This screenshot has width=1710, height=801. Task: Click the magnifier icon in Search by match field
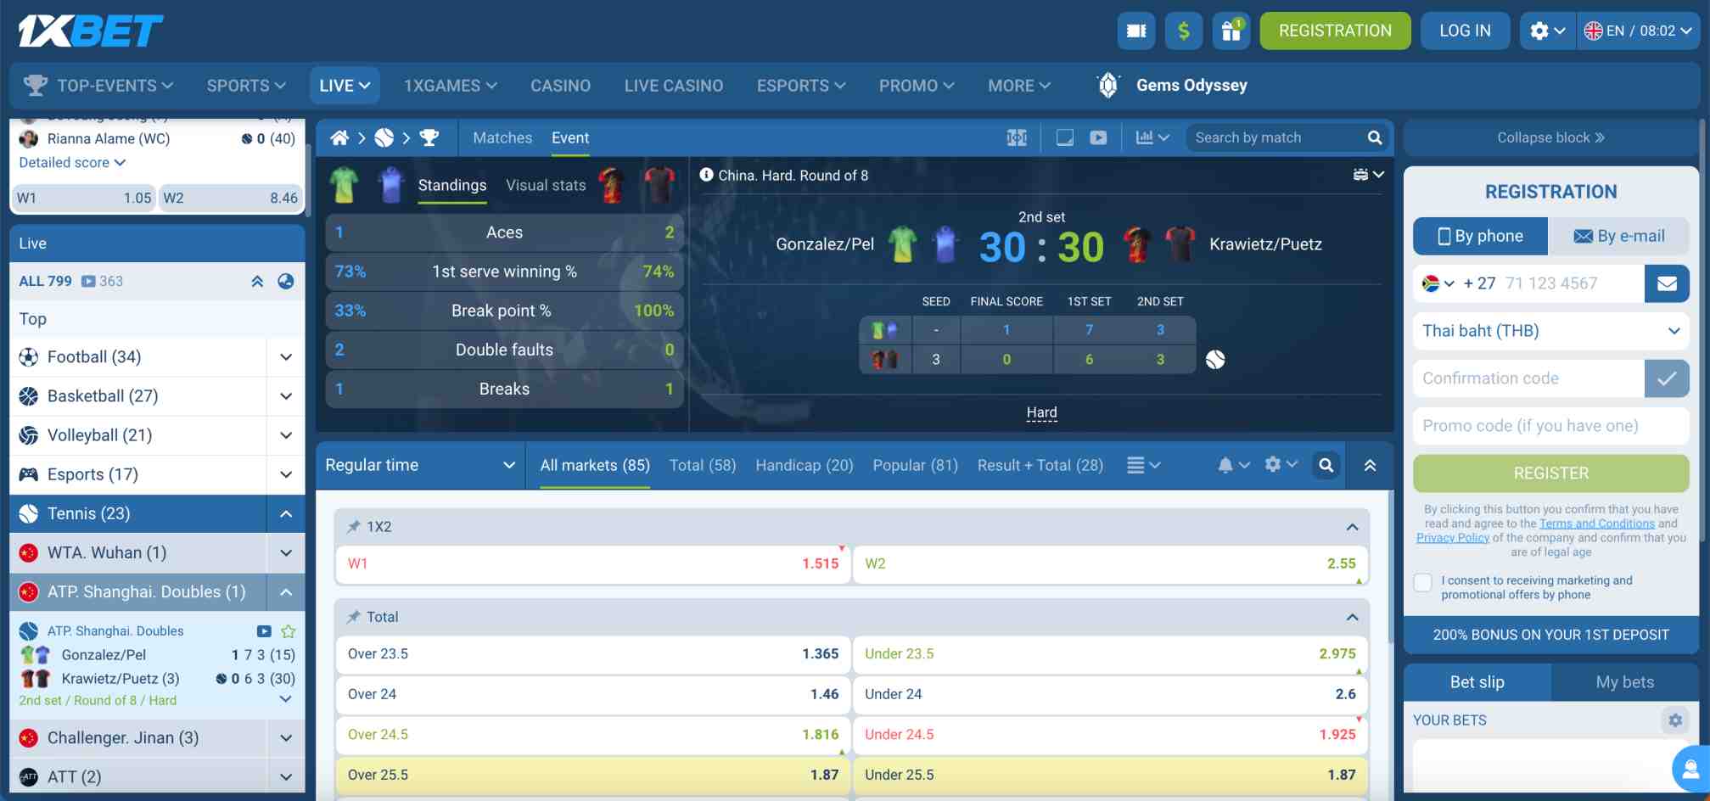[1374, 137]
